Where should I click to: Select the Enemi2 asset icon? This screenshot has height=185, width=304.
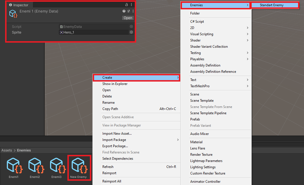pos(36,166)
